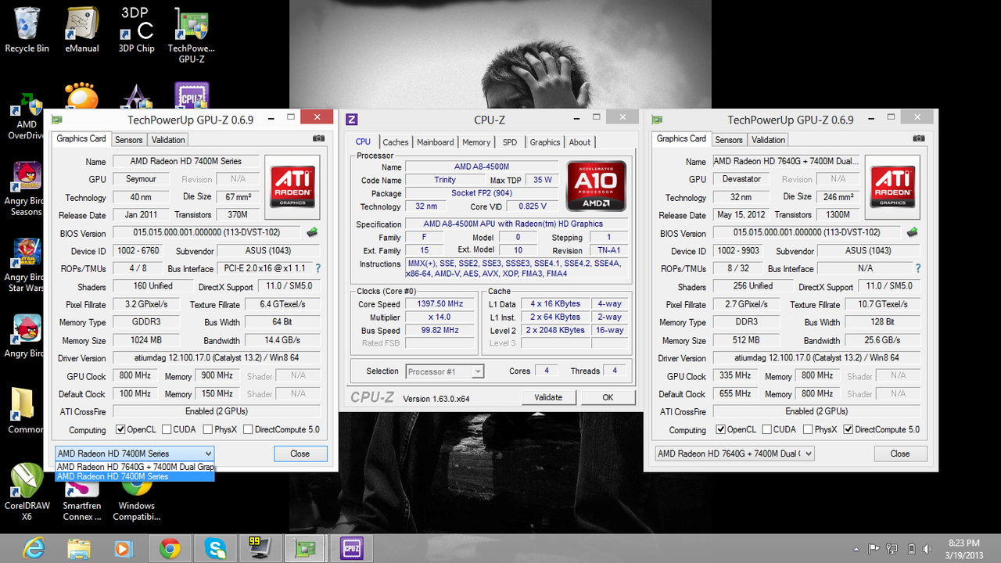
Task: Select HD 7640G + 7400M Dual Graphics from the list
Action: (x=135, y=467)
